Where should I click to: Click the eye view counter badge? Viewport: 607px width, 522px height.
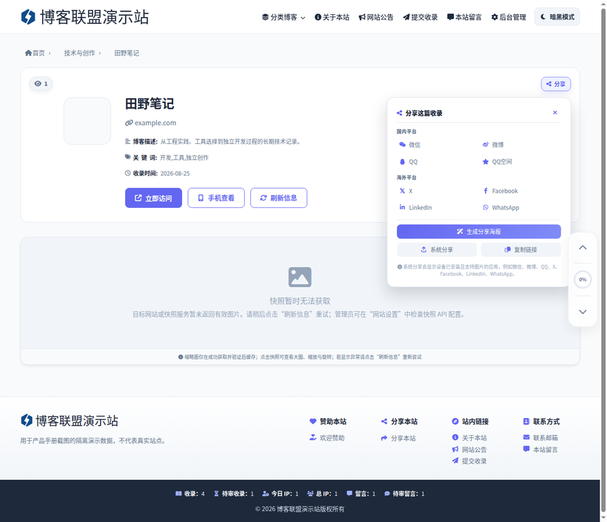[41, 84]
